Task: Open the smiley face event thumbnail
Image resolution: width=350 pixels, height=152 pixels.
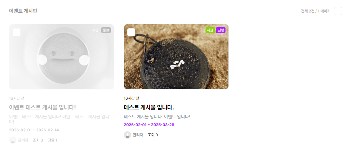Action: click(x=62, y=57)
